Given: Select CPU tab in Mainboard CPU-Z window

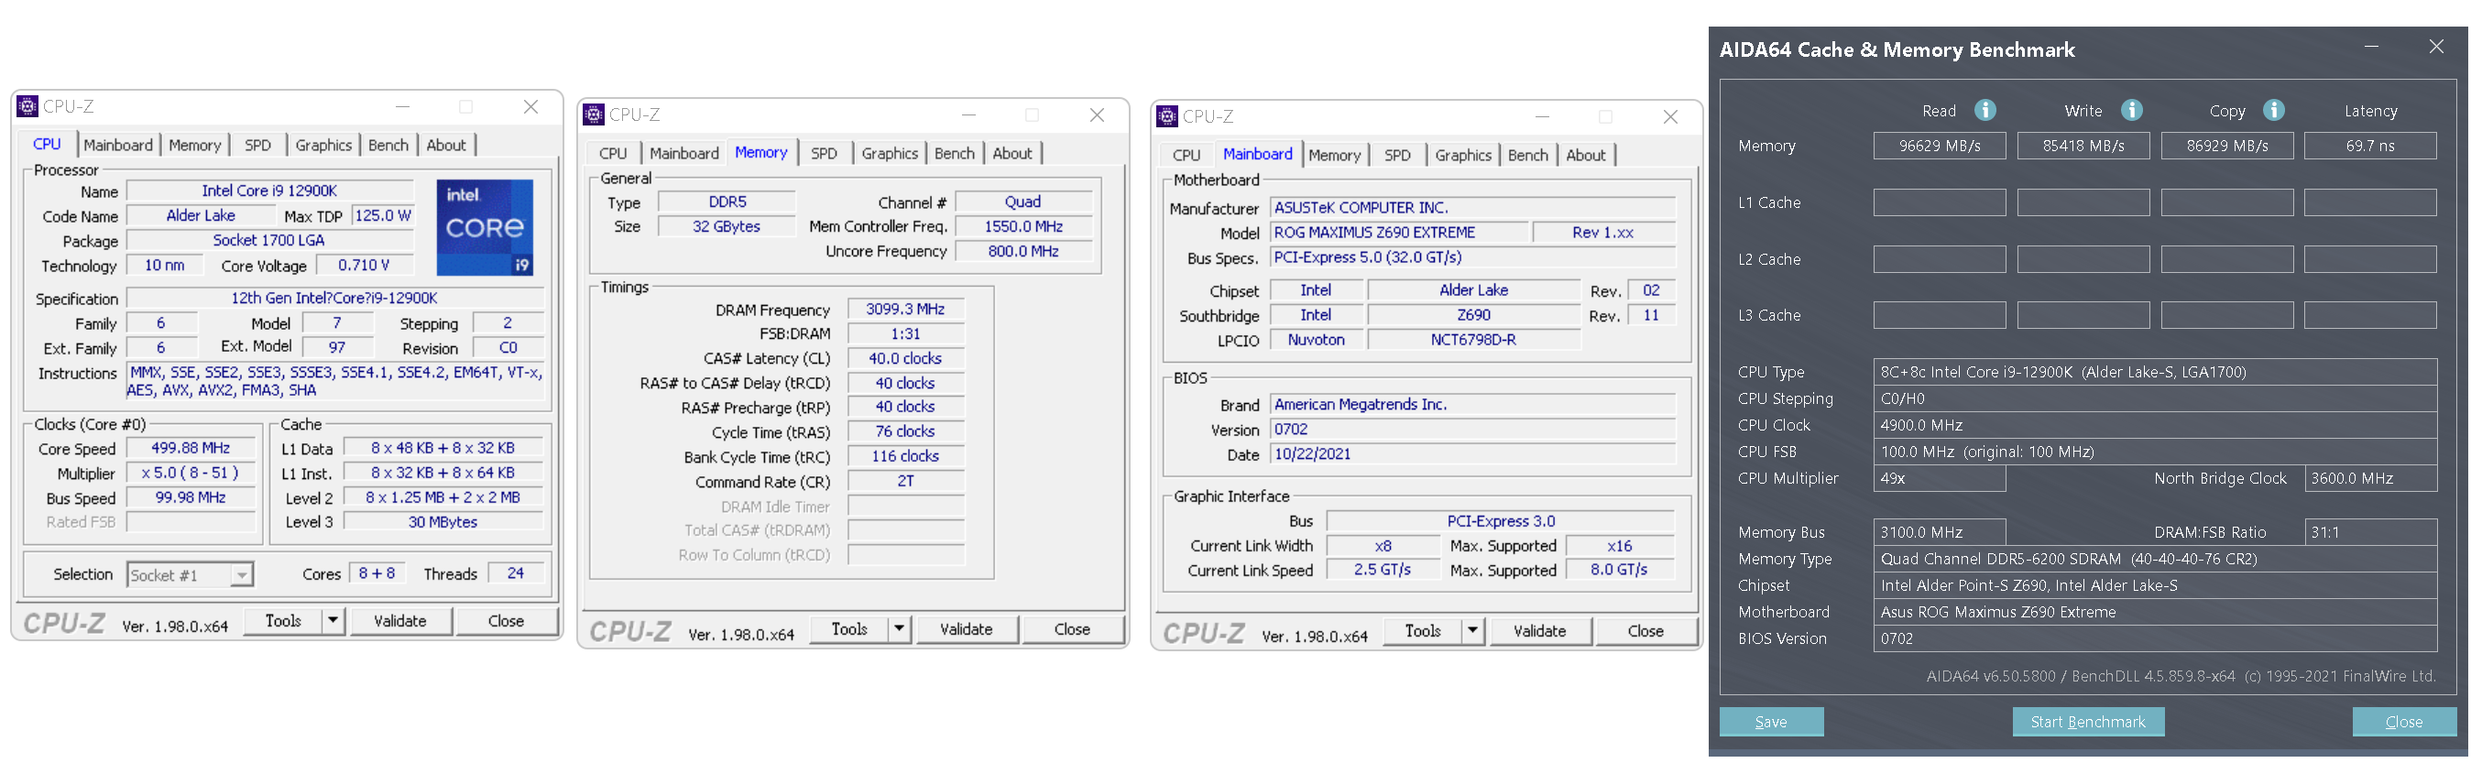Looking at the screenshot, I should pyautogui.click(x=1186, y=155).
